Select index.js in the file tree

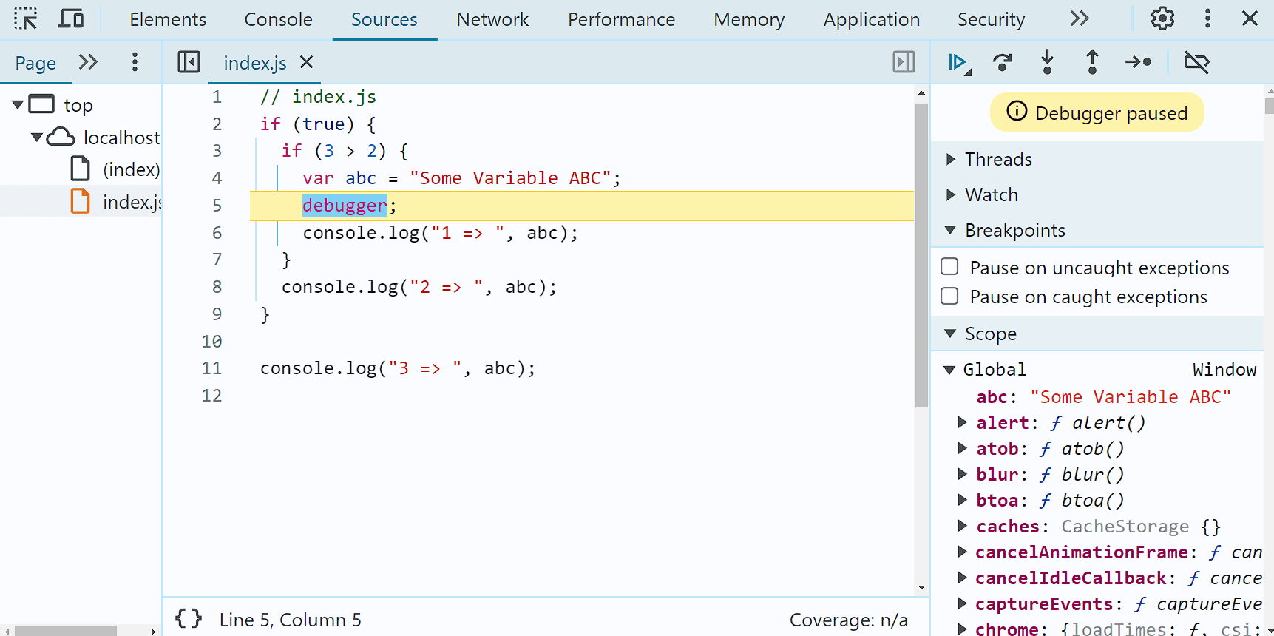coord(132,202)
